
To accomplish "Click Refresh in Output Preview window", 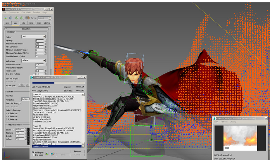I will [x=224, y=122].
